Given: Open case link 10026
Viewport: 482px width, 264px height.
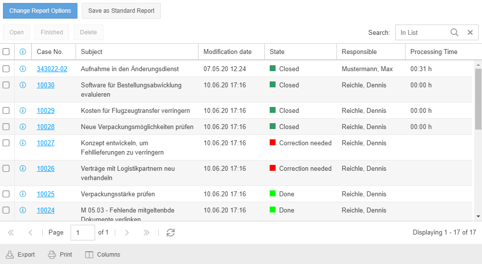Looking at the screenshot, I should [x=46, y=168].
